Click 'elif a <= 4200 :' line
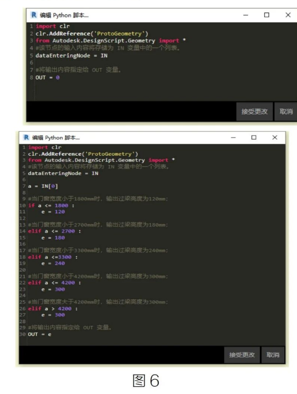The width and height of the screenshot is (297, 394). click(x=55, y=282)
